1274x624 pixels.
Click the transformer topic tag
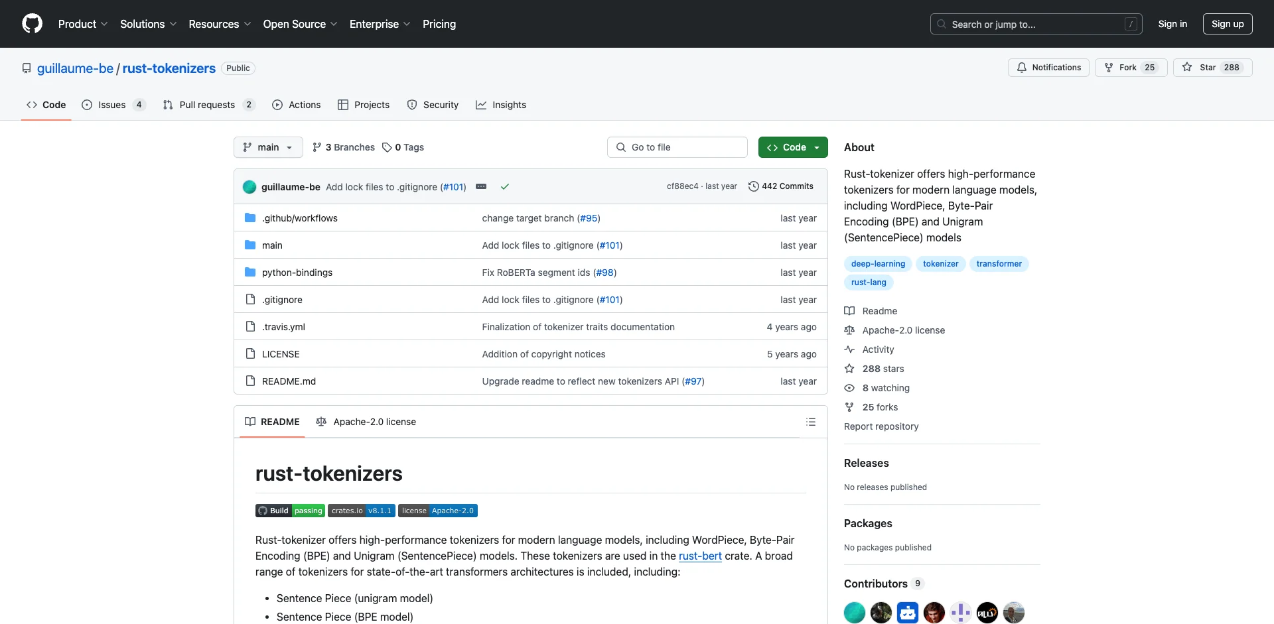pos(999,264)
